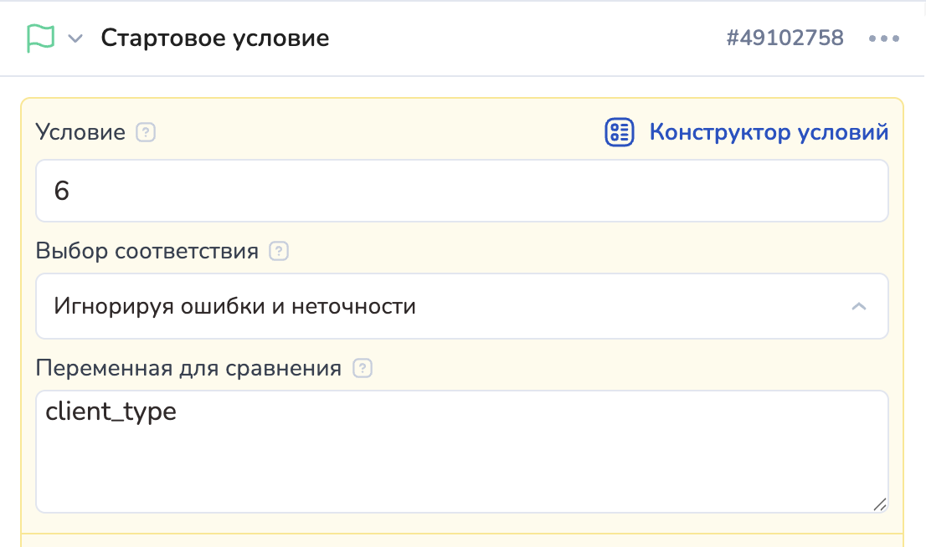The width and height of the screenshot is (926, 547).
Task: Expand the chevron next to the flag icon
Action: click(x=75, y=39)
